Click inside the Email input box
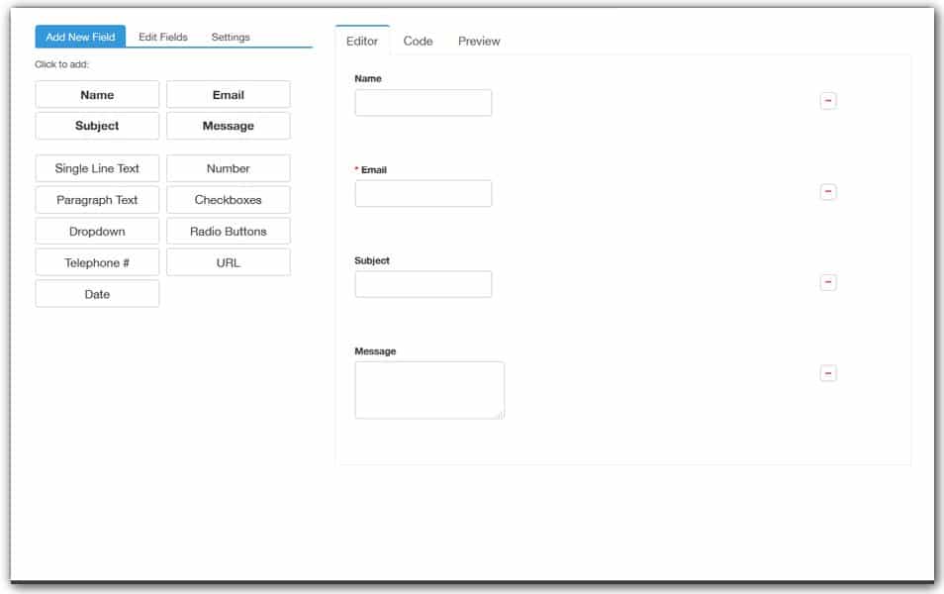This screenshot has height=594, width=944. pyautogui.click(x=423, y=193)
